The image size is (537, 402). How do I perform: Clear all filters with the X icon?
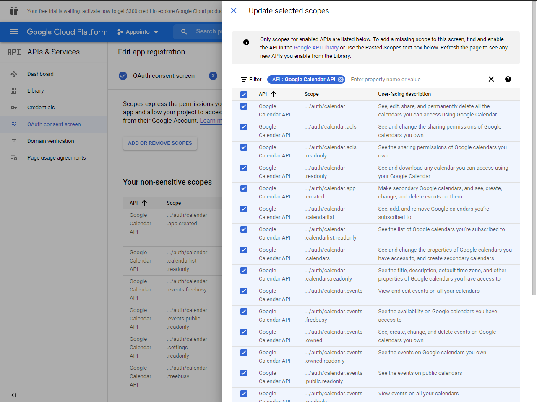491,79
